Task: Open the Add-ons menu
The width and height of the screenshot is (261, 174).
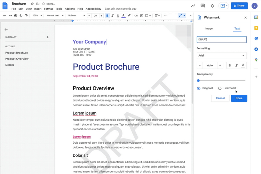Action: click(x=70, y=9)
